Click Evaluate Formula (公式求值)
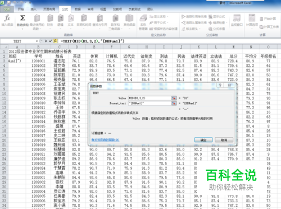 (x=216, y=29)
